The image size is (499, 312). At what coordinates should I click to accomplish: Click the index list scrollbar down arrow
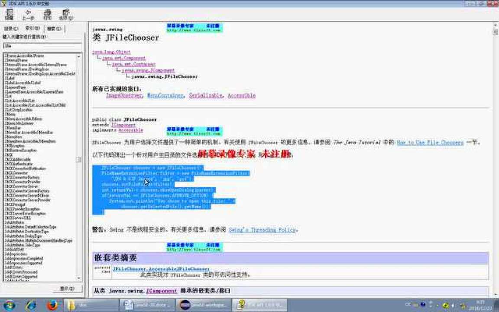78,278
